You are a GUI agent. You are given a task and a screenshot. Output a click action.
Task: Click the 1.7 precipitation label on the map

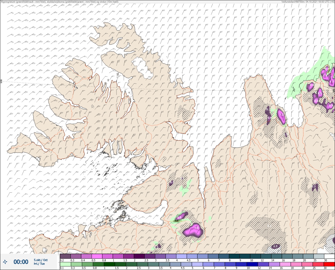point(332,82)
